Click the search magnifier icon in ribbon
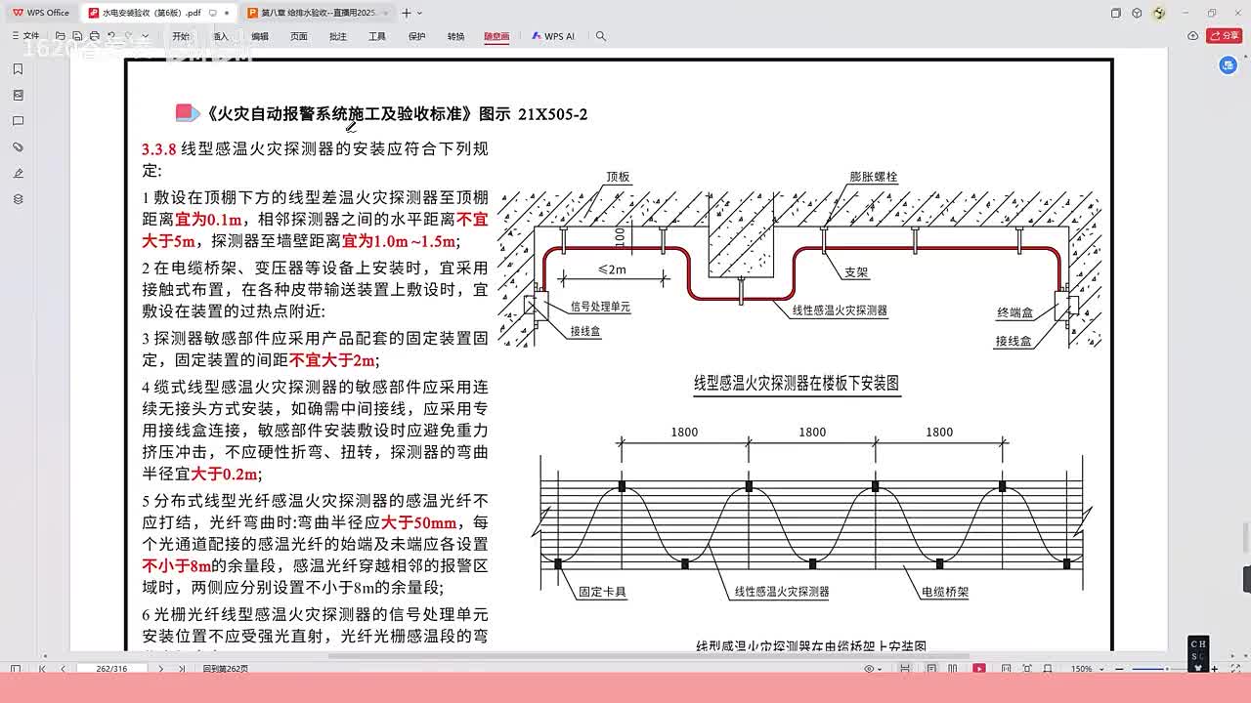The width and height of the screenshot is (1251, 703). (601, 36)
